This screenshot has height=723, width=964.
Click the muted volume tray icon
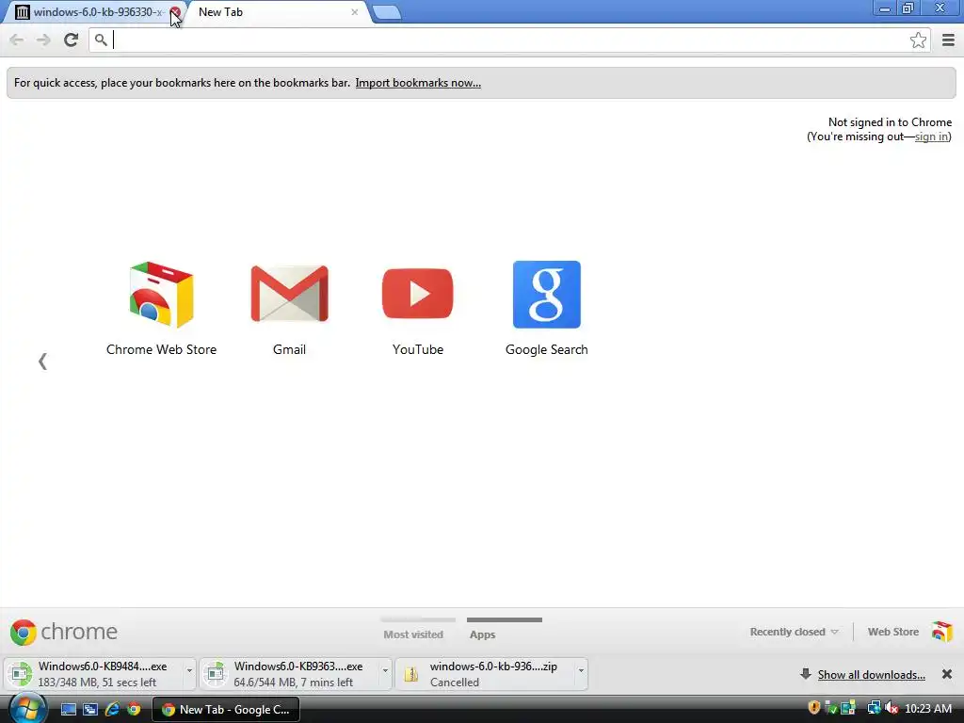tap(891, 708)
